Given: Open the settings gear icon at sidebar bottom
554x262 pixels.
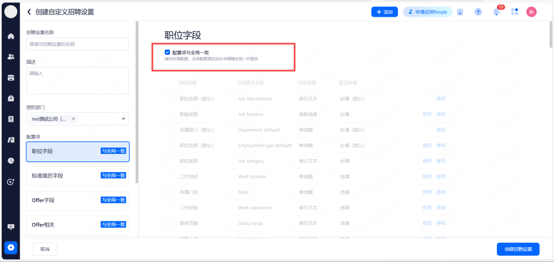Looking at the screenshot, I should (11, 248).
